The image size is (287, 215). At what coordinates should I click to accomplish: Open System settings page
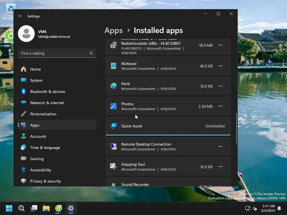57,80
